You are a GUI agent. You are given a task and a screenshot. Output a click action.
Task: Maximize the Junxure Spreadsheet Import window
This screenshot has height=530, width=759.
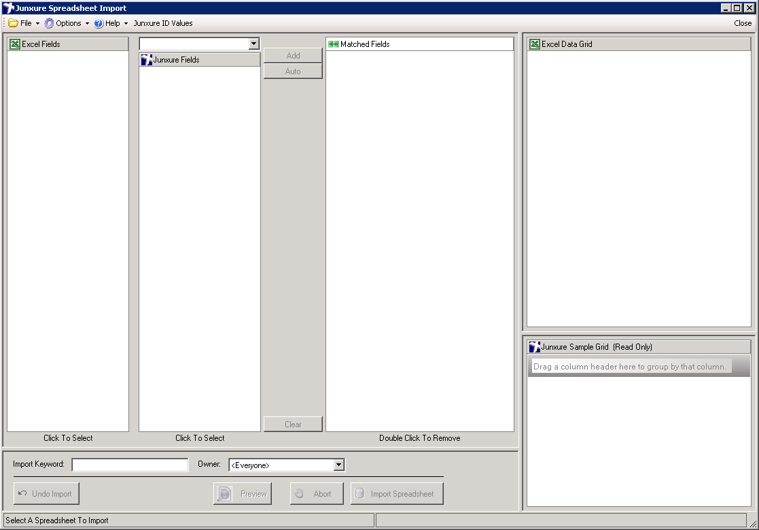(737, 7)
